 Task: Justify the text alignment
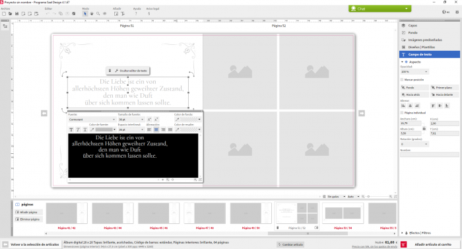170,129
